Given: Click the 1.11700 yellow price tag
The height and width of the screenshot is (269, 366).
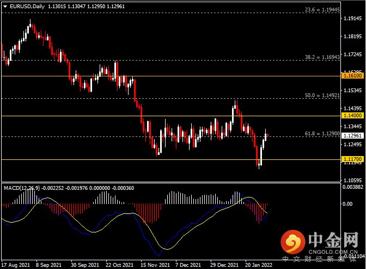Looking at the screenshot, I should 351,159.
